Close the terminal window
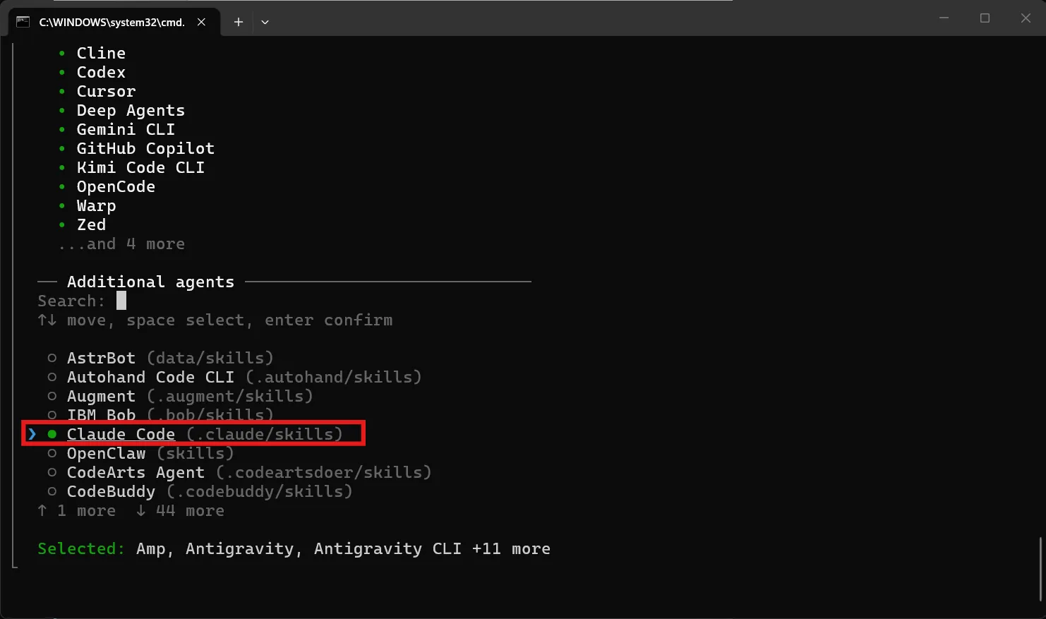 [1026, 18]
